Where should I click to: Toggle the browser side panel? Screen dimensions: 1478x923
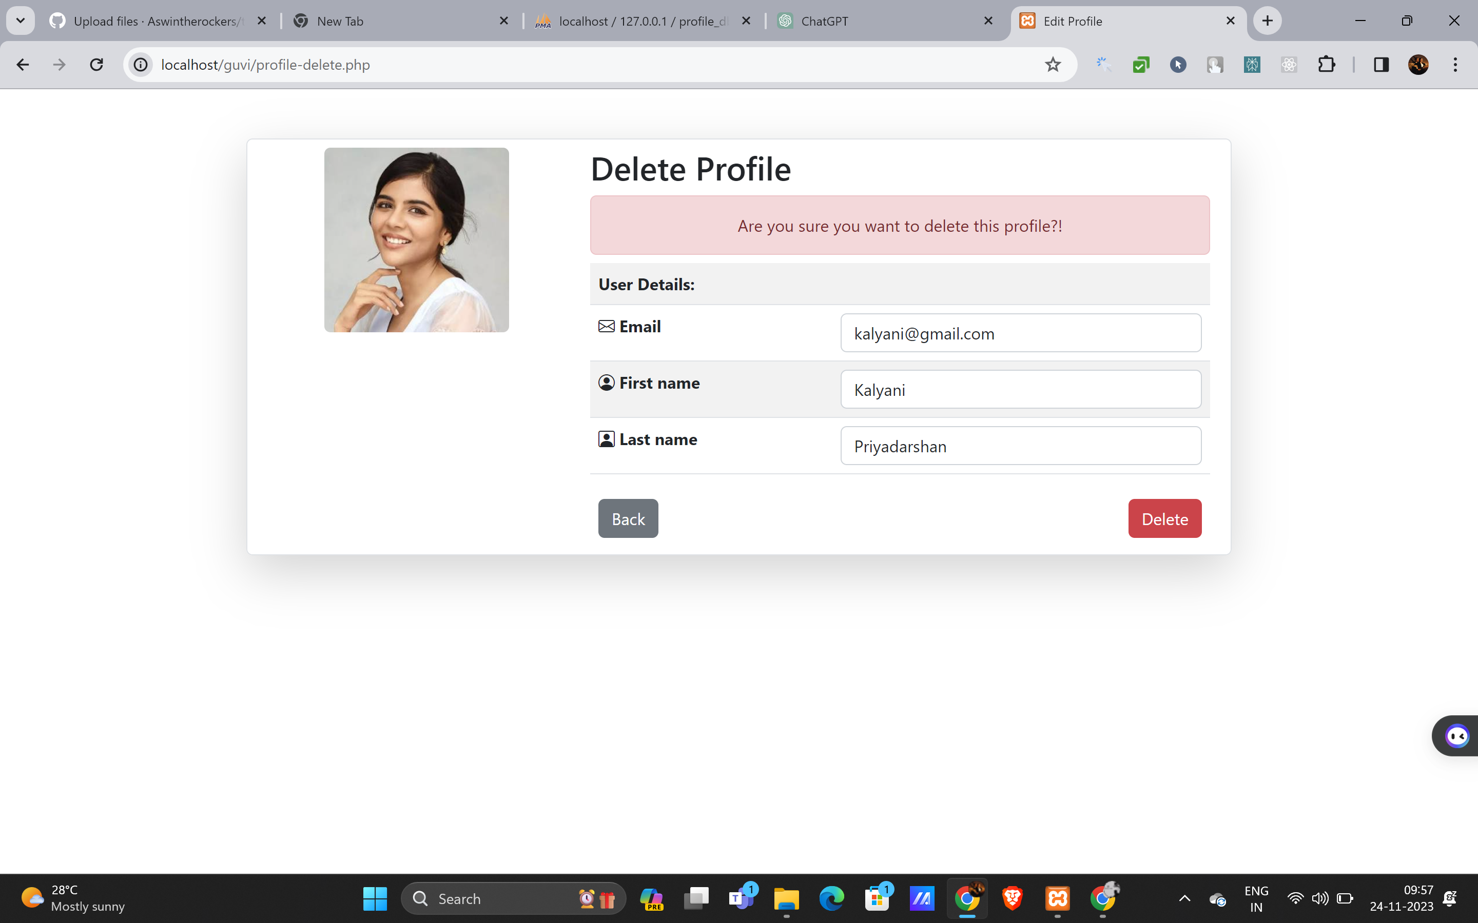click(1382, 64)
